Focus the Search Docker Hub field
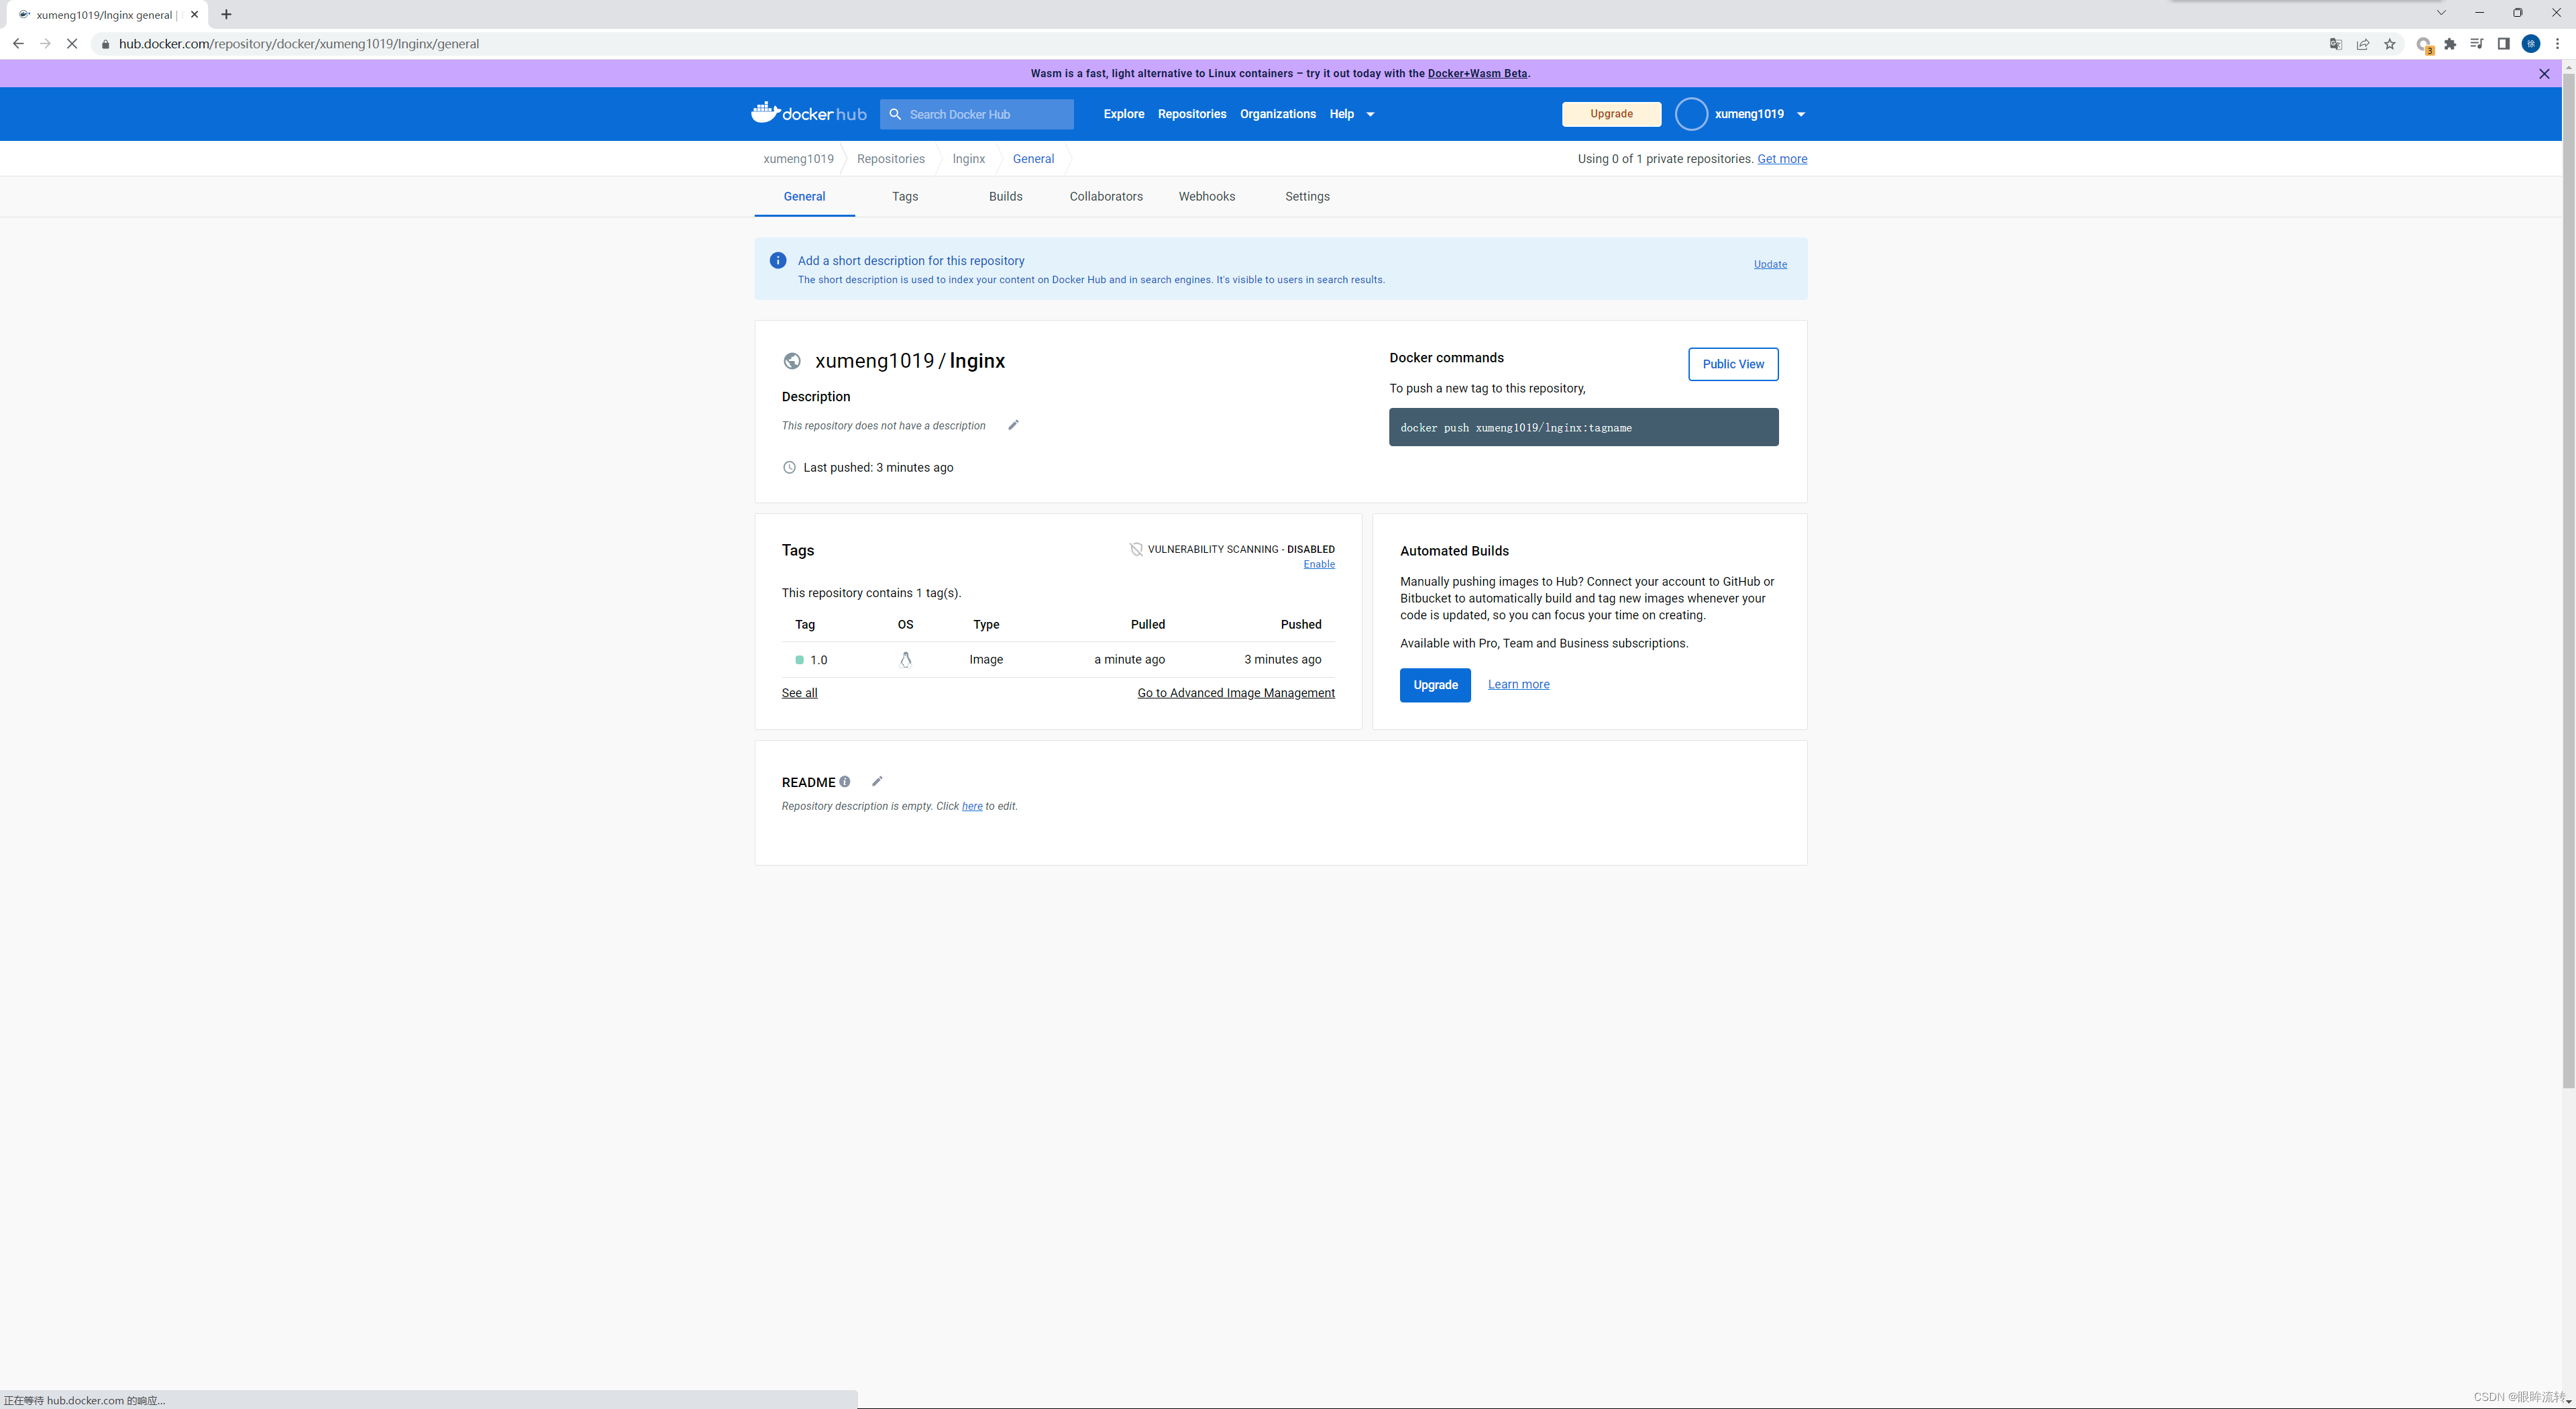Viewport: 2576px width, 1409px height. point(977,114)
